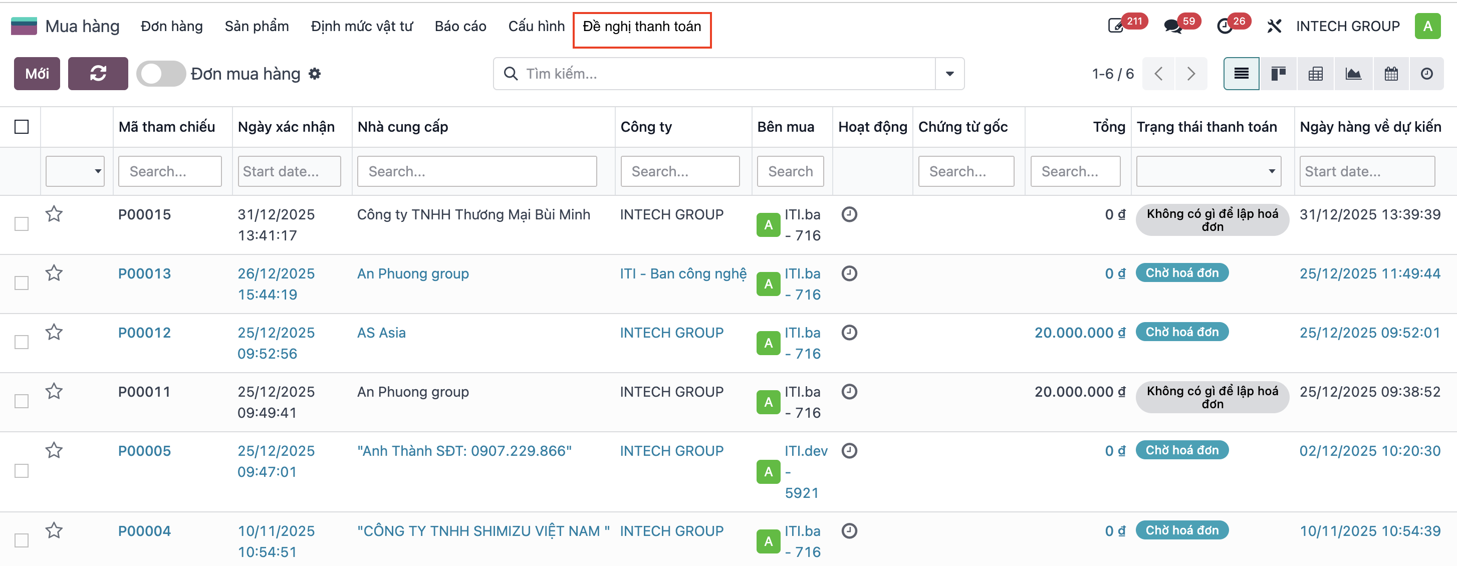Viewport: 1457px width, 566px height.
Task: Open the Đề nghị thanh toán menu
Action: coord(642,26)
